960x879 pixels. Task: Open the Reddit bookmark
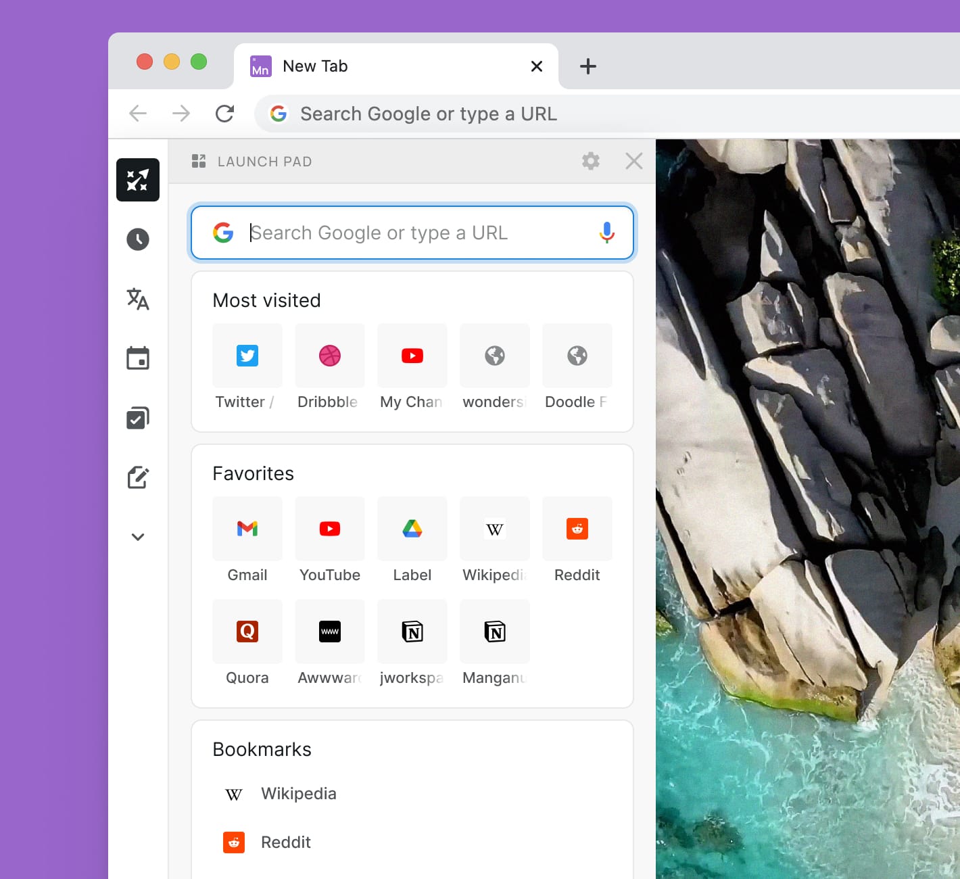pyautogui.click(x=285, y=842)
